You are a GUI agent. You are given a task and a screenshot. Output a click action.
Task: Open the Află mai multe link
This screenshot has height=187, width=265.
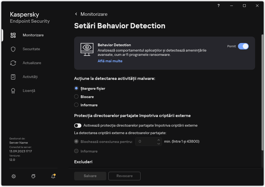pyautogui.click(x=110, y=61)
